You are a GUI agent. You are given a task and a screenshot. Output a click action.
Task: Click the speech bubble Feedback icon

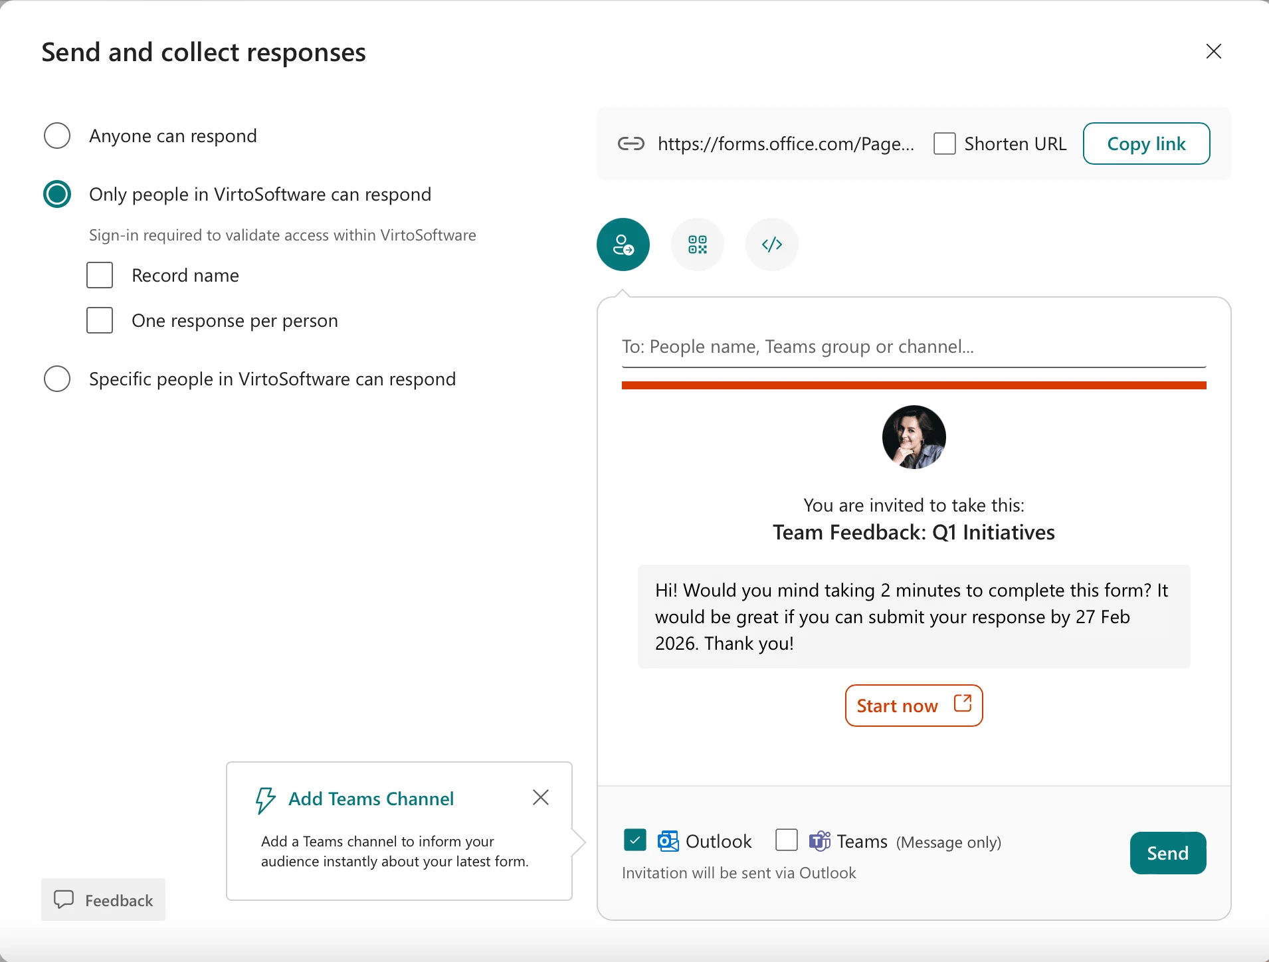[64, 900]
